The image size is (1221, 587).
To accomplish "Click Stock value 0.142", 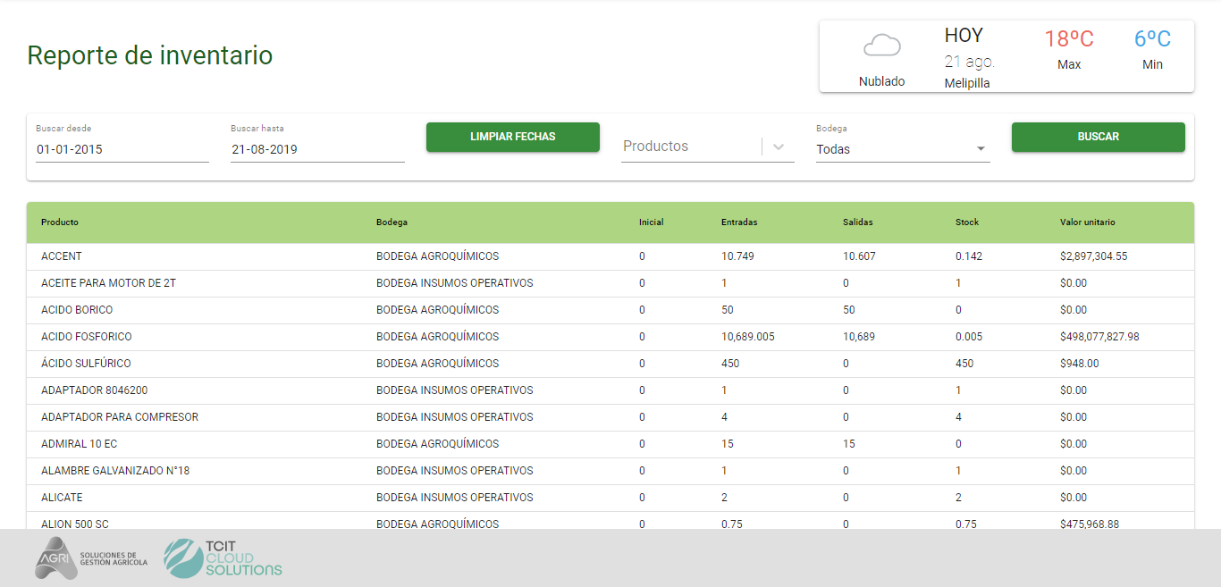I will click(969, 256).
